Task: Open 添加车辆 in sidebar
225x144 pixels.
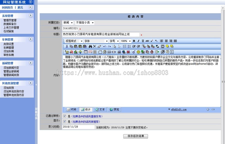Action: pyautogui.click(x=8, y=51)
